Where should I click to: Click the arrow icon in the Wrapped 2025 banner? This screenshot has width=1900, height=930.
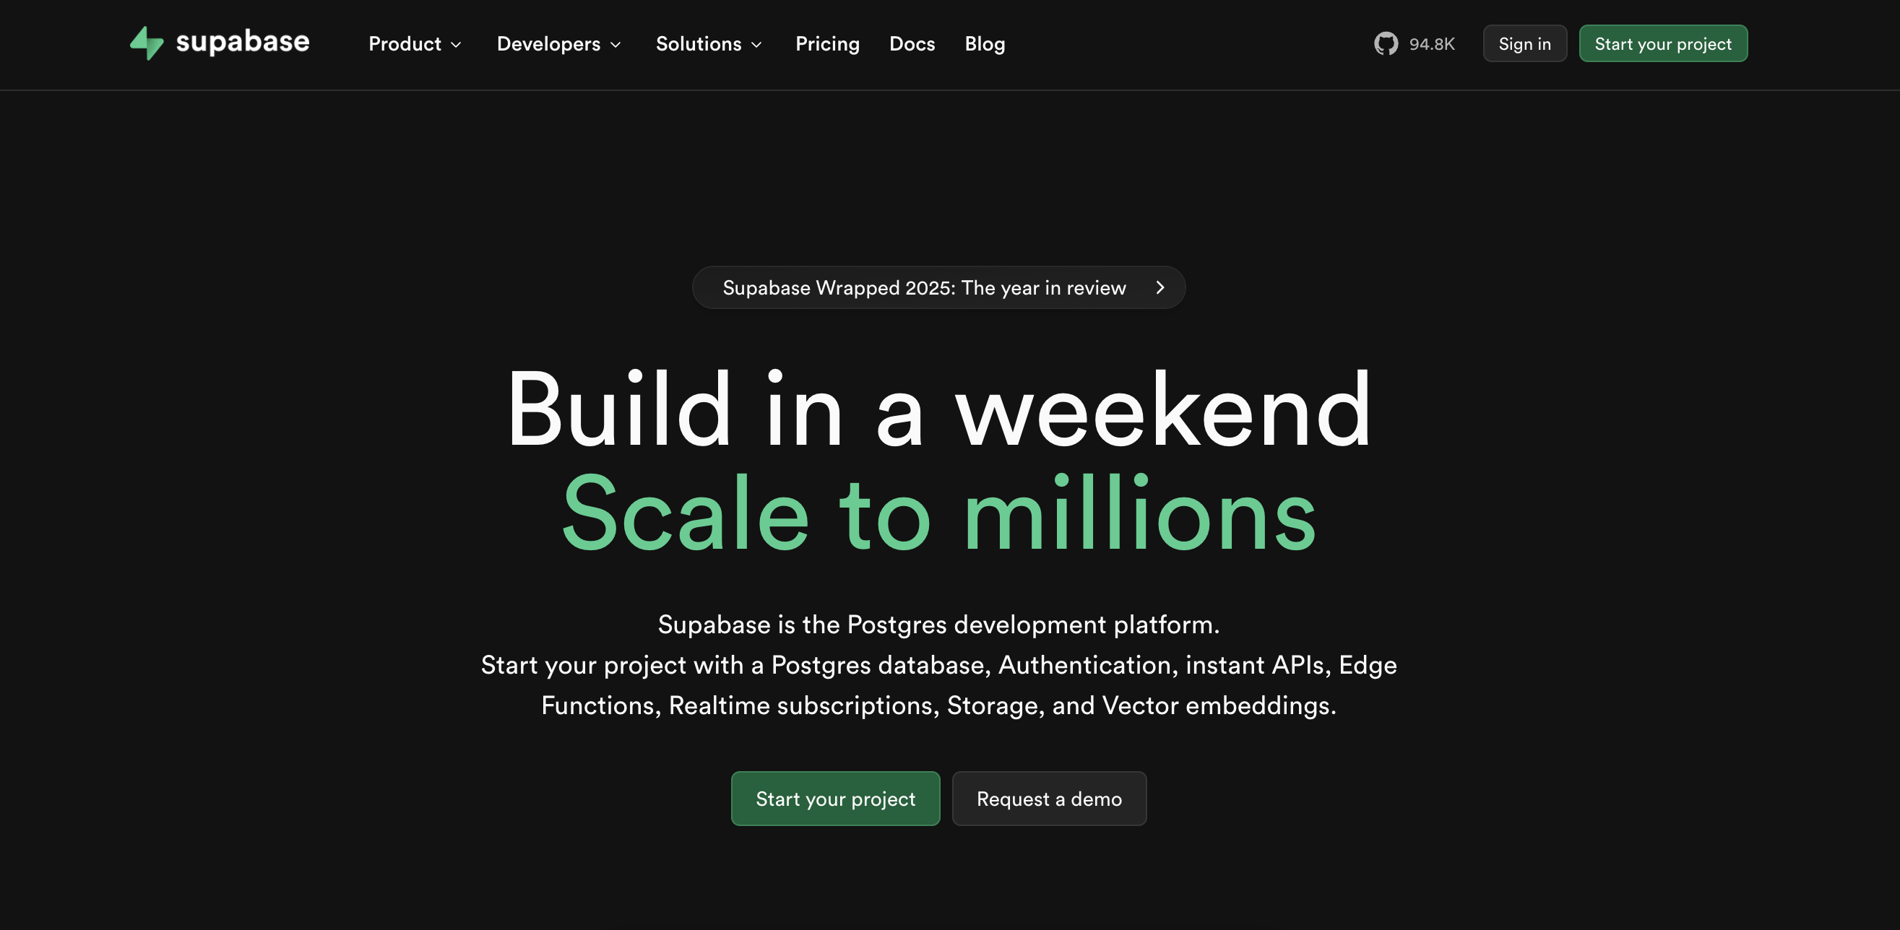(1160, 287)
